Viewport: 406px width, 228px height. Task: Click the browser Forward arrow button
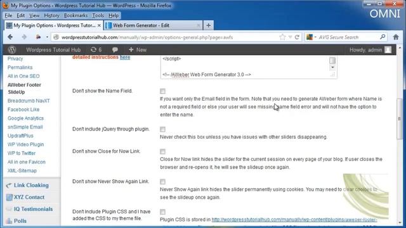pyautogui.click(x=24, y=37)
